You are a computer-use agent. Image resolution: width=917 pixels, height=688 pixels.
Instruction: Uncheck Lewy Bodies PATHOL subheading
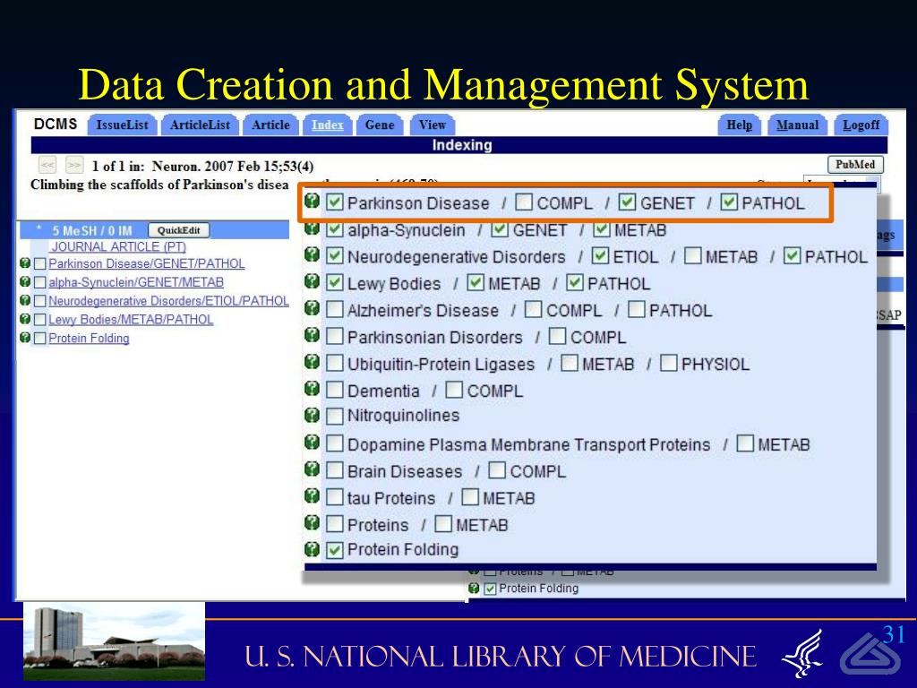tap(575, 283)
